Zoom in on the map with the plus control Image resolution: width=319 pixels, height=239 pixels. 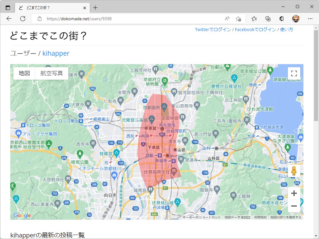(293, 193)
